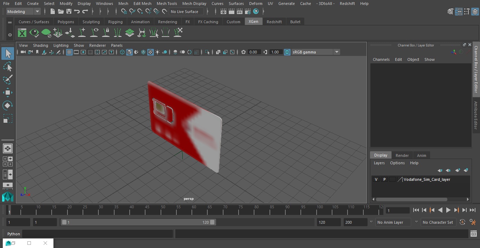
Task: Open the shelf options gear menu
Action: (x=10, y=35)
